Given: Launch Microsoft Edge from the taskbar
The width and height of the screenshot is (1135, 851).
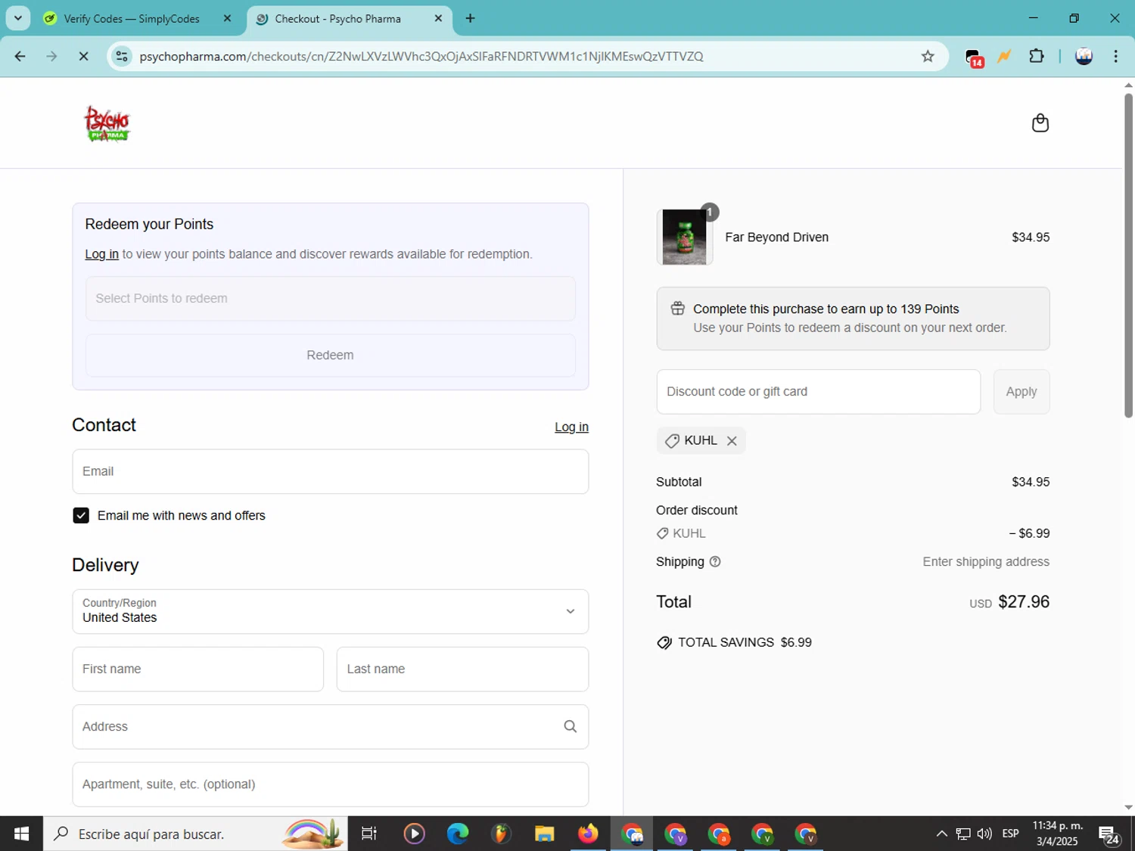Looking at the screenshot, I should pyautogui.click(x=458, y=834).
